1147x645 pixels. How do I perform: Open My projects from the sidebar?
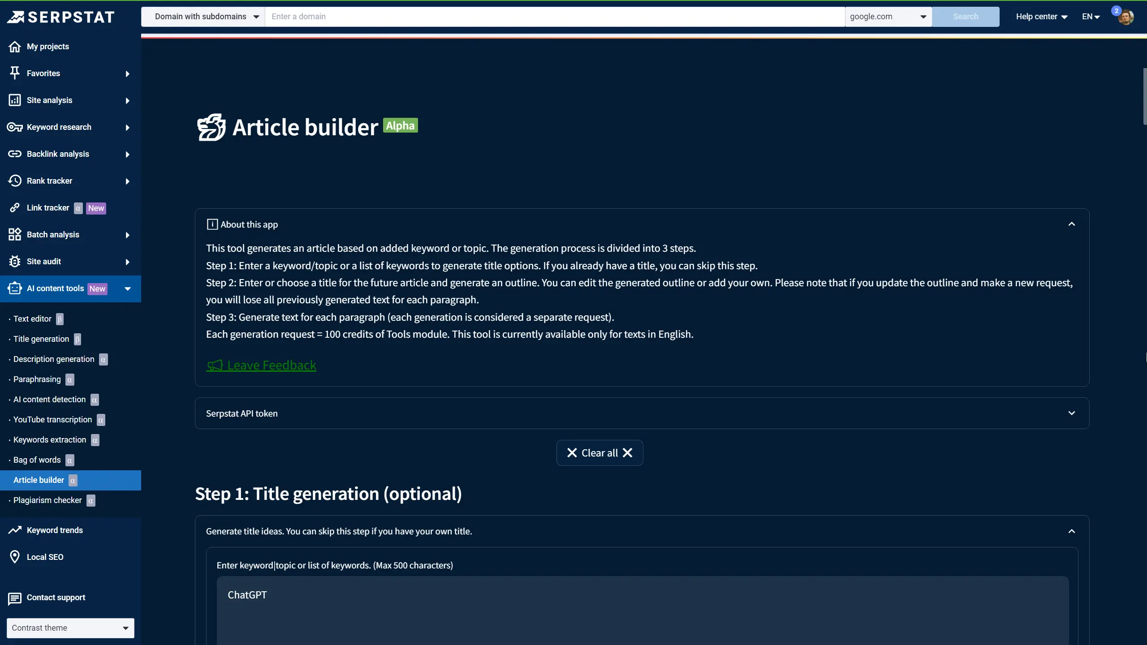tap(48, 46)
